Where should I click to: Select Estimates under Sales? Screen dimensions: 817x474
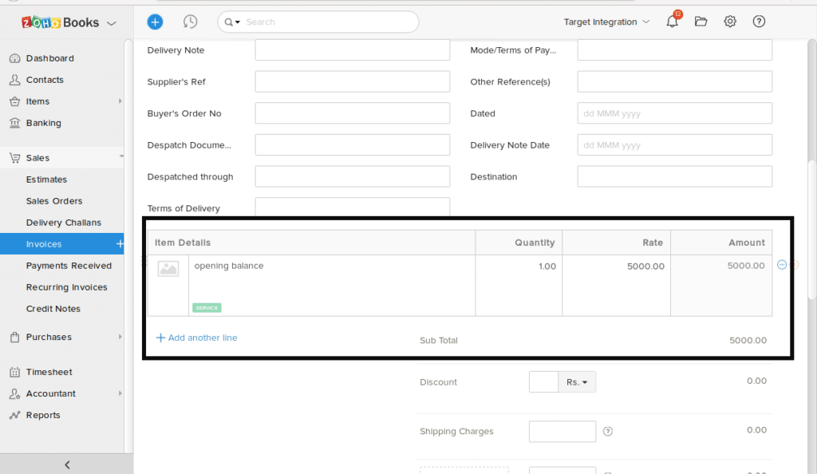pos(46,180)
